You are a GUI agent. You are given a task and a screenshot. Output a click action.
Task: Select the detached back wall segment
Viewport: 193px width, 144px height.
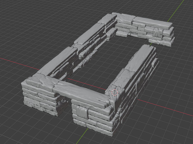tap(146, 30)
